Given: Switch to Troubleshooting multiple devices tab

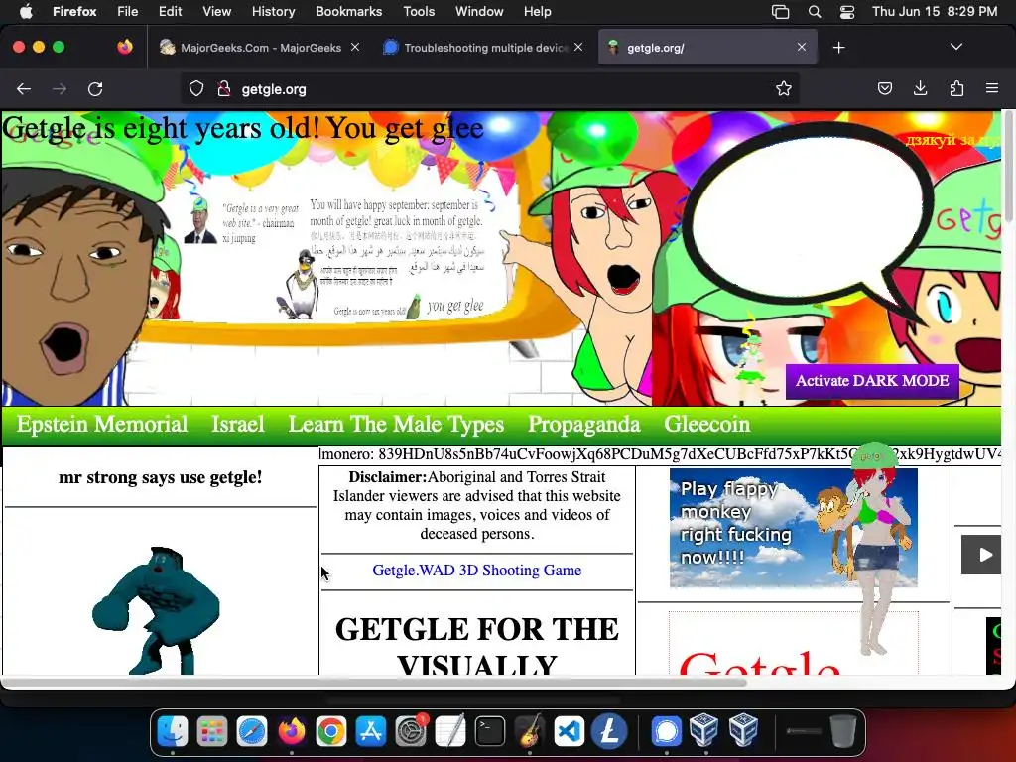Looking at the screenshot, I should 484,47.
